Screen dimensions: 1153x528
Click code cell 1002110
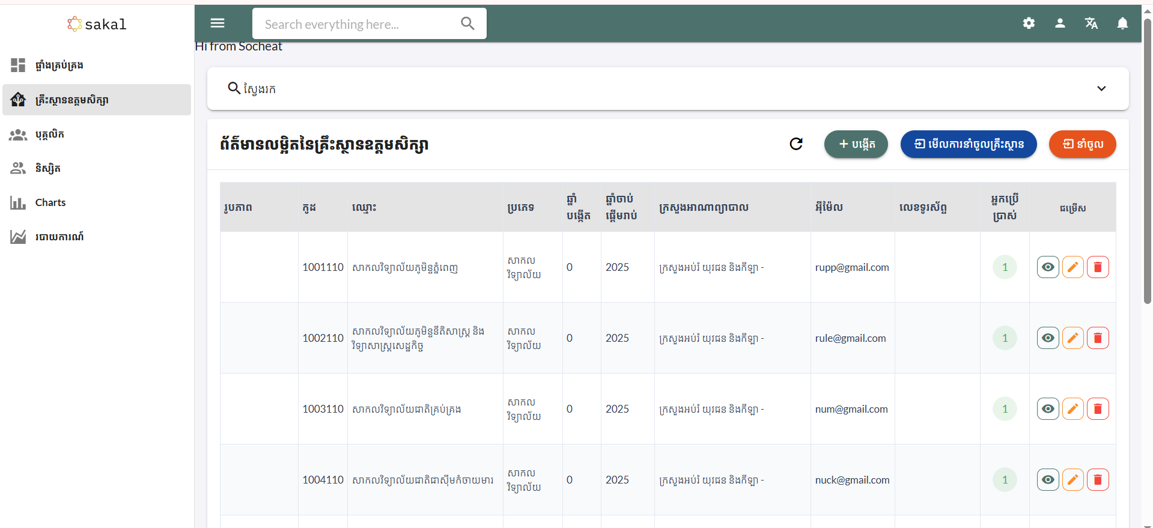pyautogui.click(x=323, y=338)
